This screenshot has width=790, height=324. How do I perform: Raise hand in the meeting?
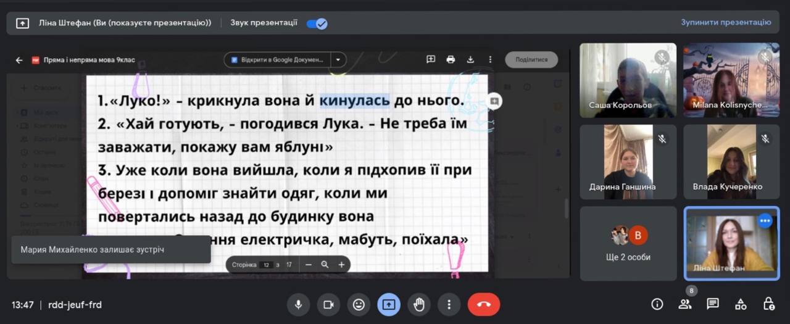click(419, 304)
